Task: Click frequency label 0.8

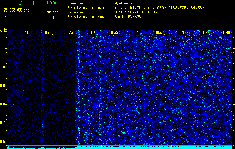Action: tap(3, 104)
